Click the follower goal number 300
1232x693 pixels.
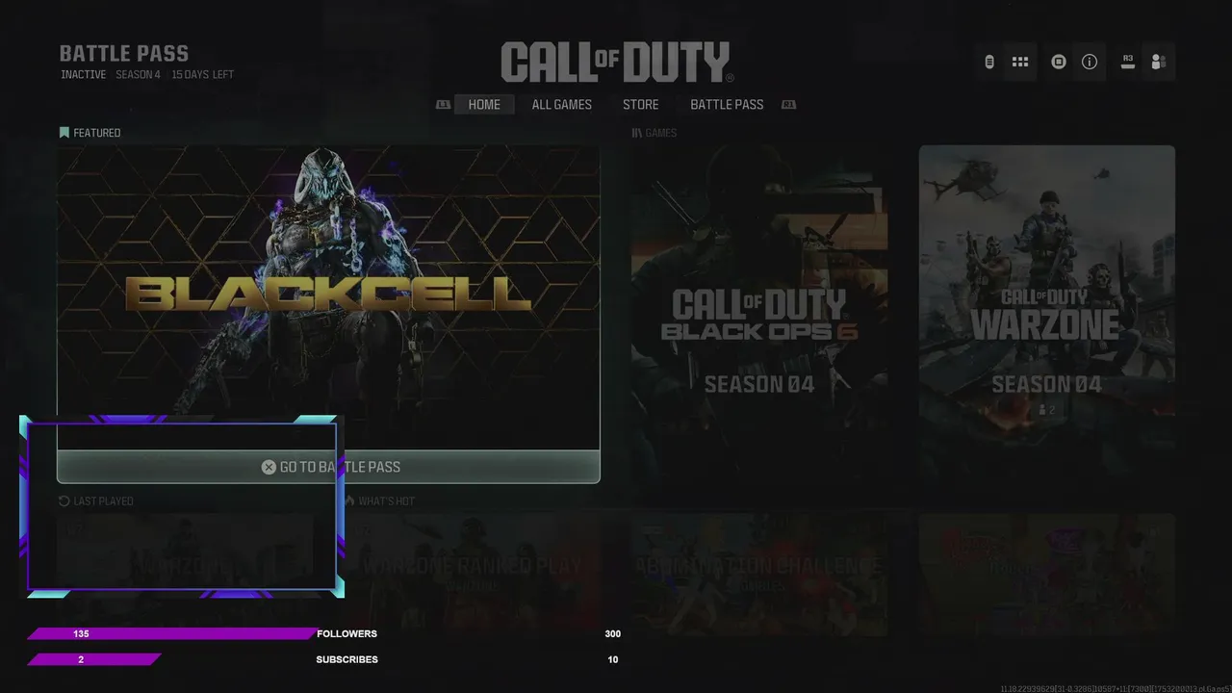click(612, 633)
